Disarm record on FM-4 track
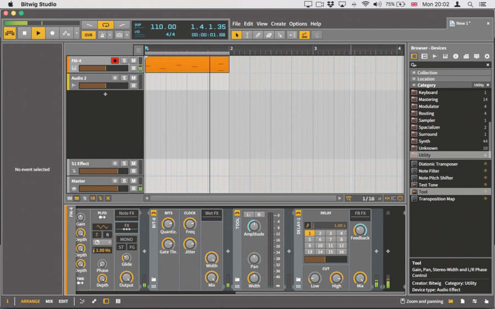 (115, 60)
